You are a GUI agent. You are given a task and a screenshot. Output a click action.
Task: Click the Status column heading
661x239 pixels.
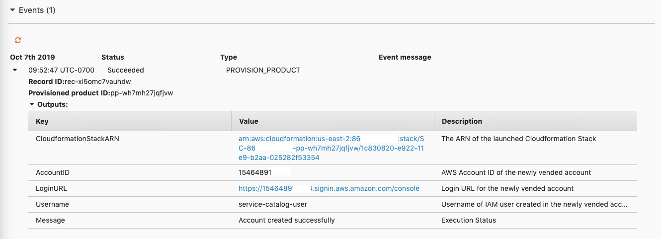(x=113, y=57)
